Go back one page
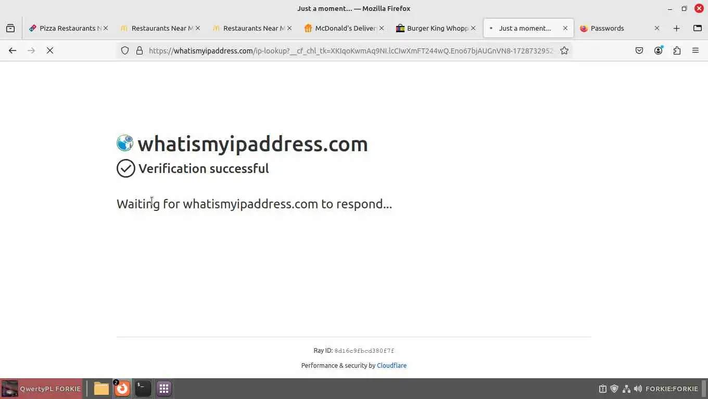The height and width of the screenshot is (399, 708). [12, 50]
